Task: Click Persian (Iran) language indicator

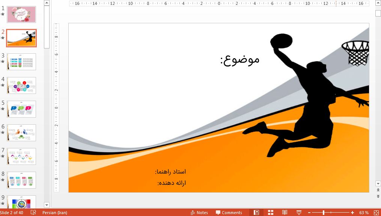Action: (55, 213)
